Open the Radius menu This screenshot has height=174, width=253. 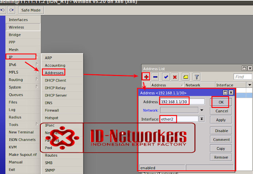pyautogui.click(x=23, y=117)
